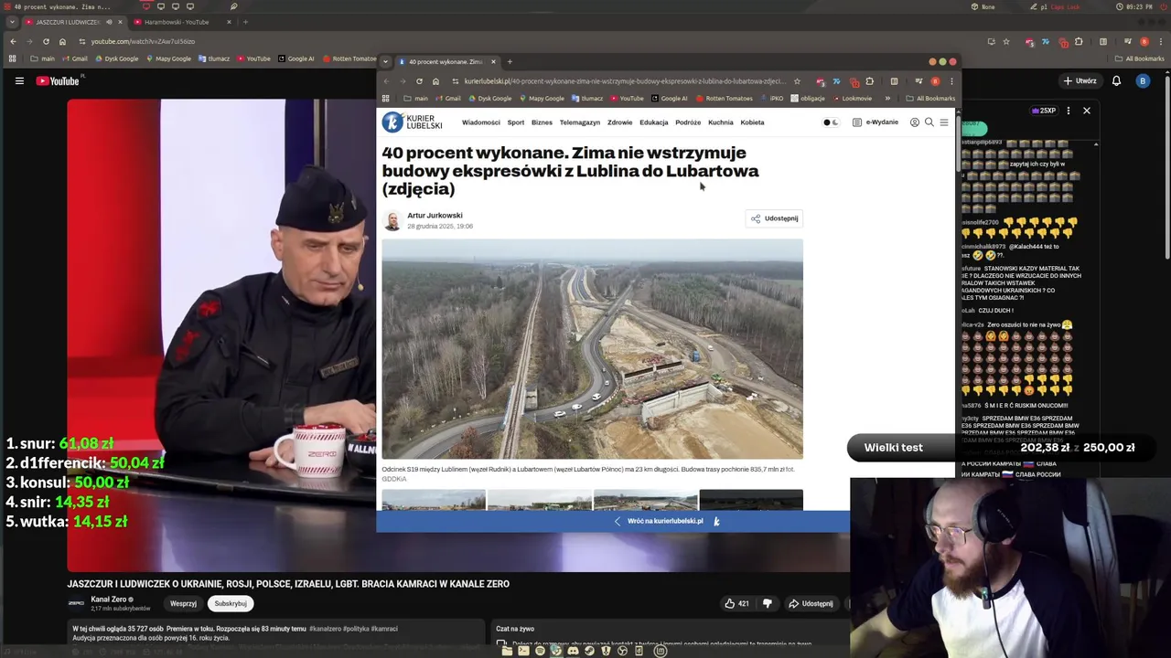Open Rotten Tomatoes bookmark in front window
Screen dimensions: 1171x658
(x=725, y=98)
